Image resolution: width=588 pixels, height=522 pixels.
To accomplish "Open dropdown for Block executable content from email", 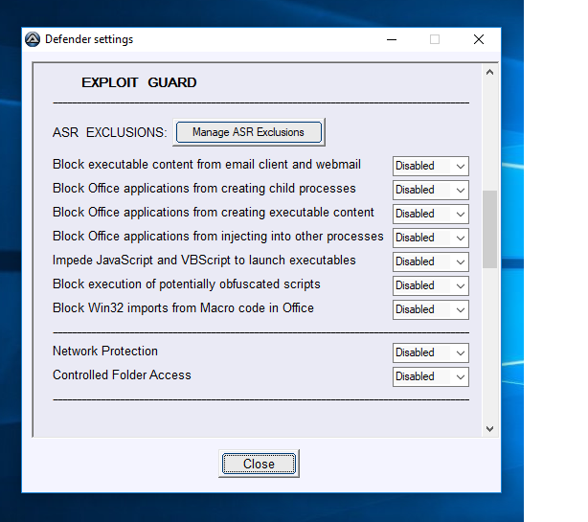I will [x=431, y=166].
